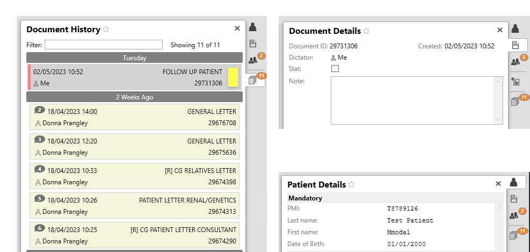Open PATIENT LETTER RENAL/GENETICS document entry
This screenshot has height=252, width=530.
tap(135, 206)
